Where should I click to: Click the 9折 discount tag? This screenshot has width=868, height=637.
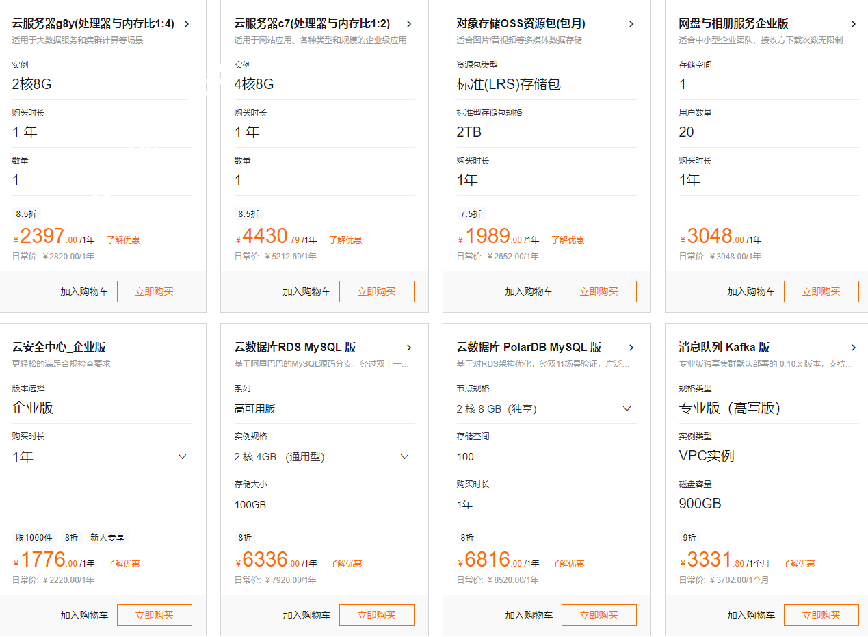click(x=689, y=538)
